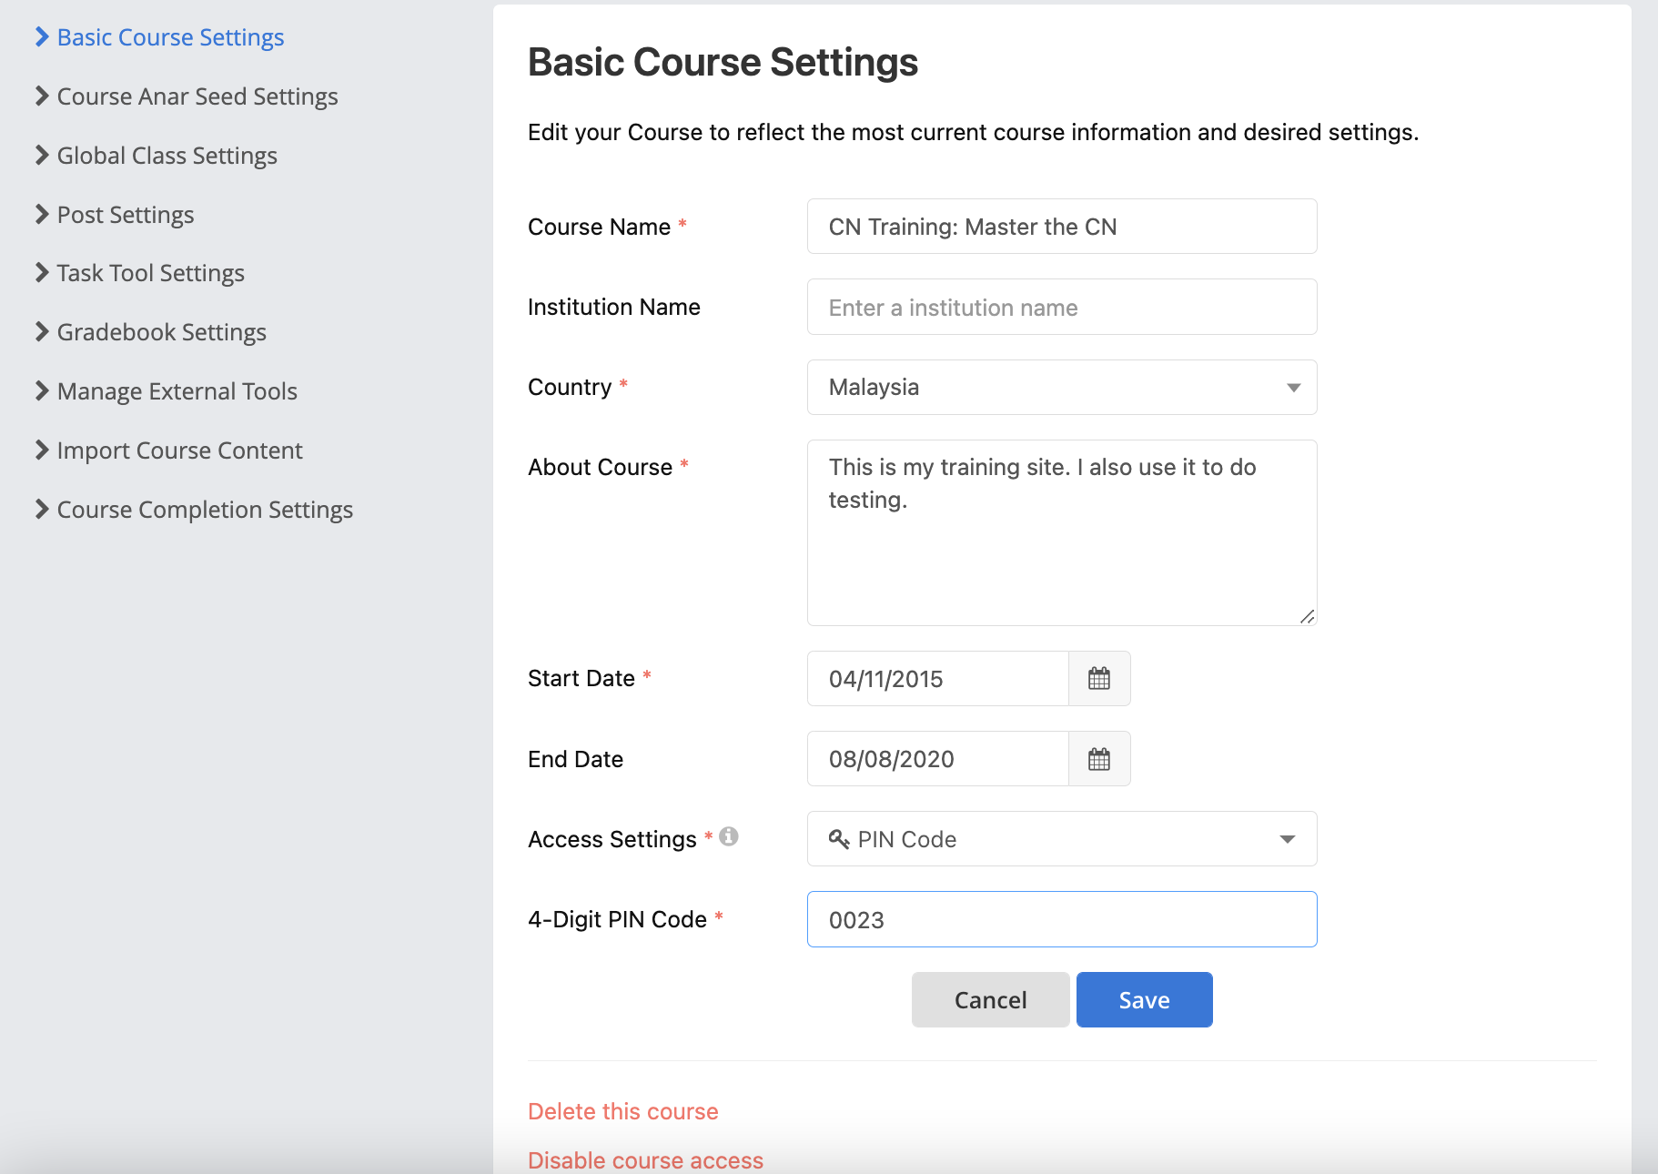
Task: Open Course Completion Settings
Action: 205,510
